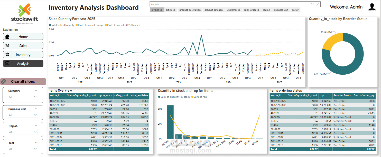This screenshot has width=381, height=157.
Task: Click inside the Search input field
Action: (x=230, y=4)
